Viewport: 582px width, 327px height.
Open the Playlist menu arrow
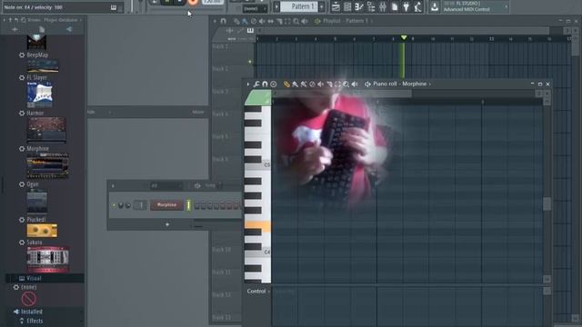(x=215, y=21)
